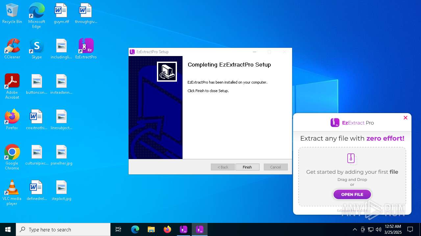Click the OPEN FILE button

tap(352, 194)
